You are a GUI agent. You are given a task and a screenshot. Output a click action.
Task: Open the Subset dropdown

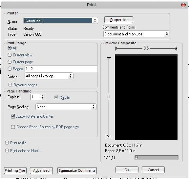49,76
